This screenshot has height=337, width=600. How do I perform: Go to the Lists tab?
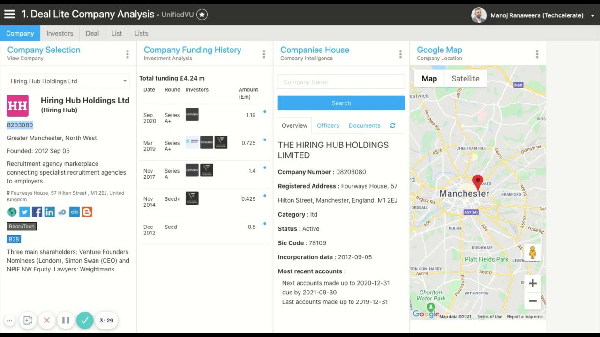[141, 33]
